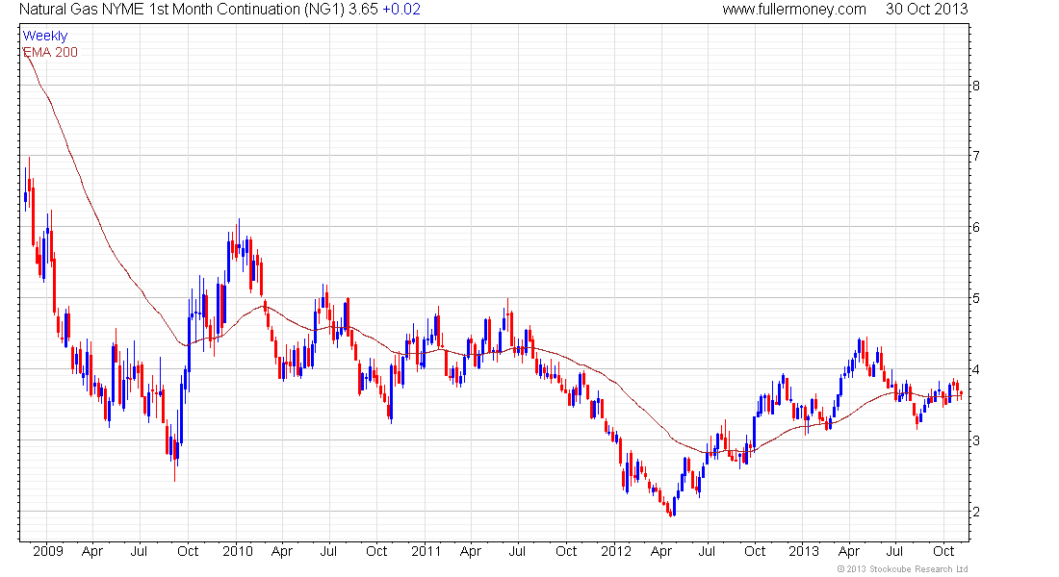The height and width of the screenshot is (577, 1059).
Task: Select the 2009 marker on time axis
Action: [x=46, y=551]
